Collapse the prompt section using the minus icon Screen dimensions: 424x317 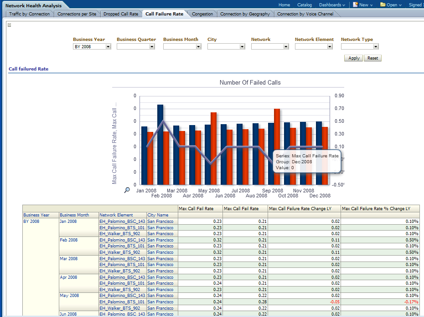[x=10, y=25]
